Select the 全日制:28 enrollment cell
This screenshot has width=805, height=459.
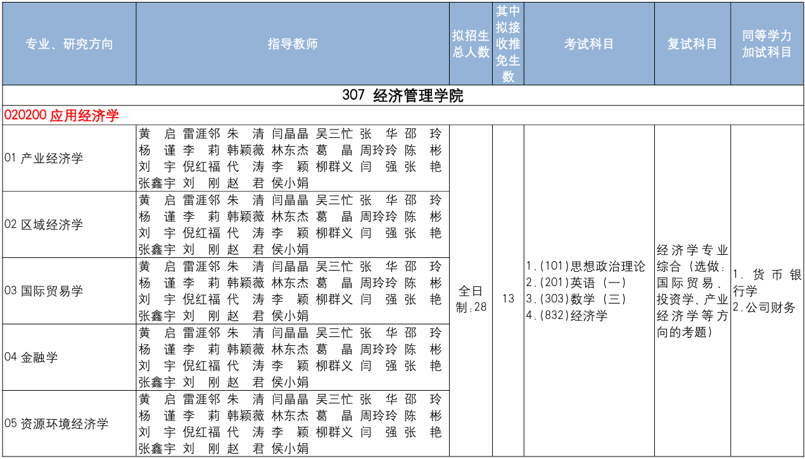pyautogui.click(x=471, y=291)
